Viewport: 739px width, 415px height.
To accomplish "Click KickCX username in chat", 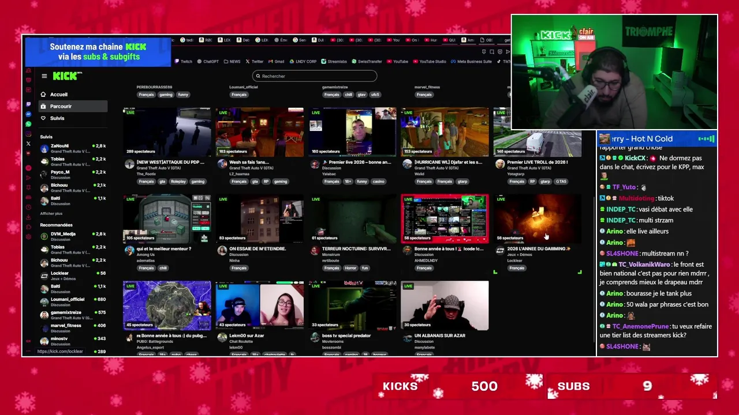I will pos(635,158).
